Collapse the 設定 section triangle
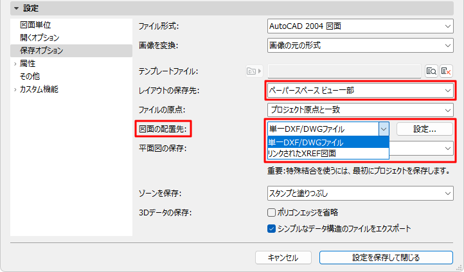 coord(16,8)
